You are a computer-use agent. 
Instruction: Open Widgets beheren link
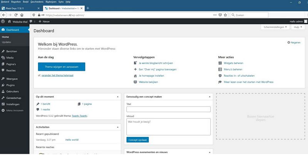(x=233, y=63)
